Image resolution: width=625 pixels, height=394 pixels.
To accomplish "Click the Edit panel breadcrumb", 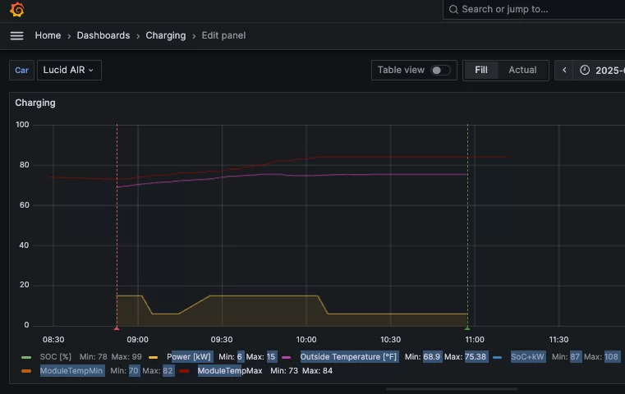I will pos(223,35).
